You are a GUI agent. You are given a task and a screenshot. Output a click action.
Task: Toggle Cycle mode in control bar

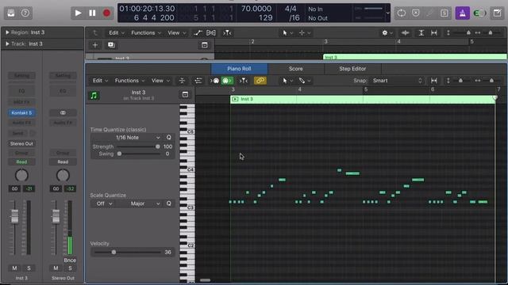tap(402, 13)
